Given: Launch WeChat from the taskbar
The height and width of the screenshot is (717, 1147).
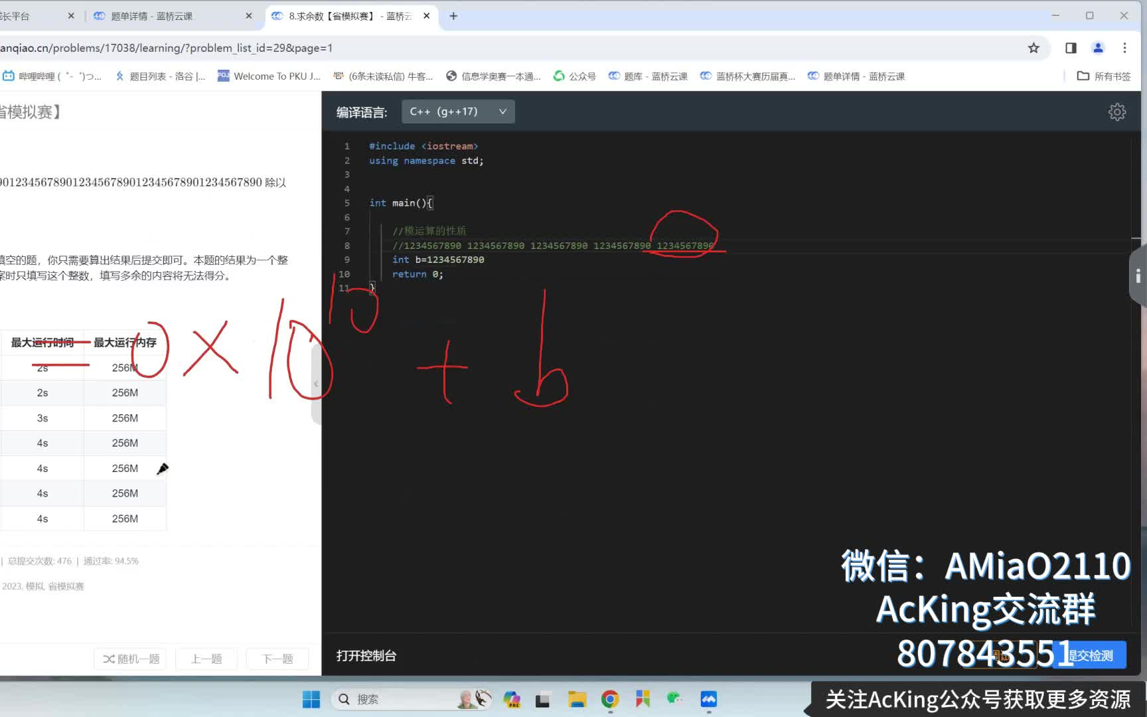Looking at the screenshot, I should click(675, 699).
